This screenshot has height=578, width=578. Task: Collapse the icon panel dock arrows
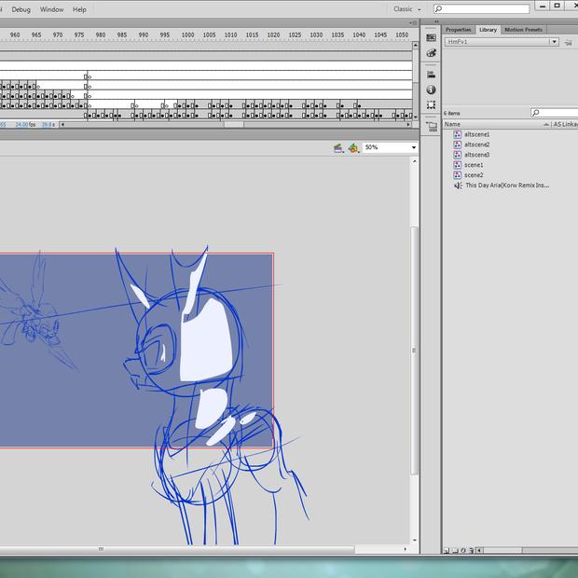tap(436, 21)
